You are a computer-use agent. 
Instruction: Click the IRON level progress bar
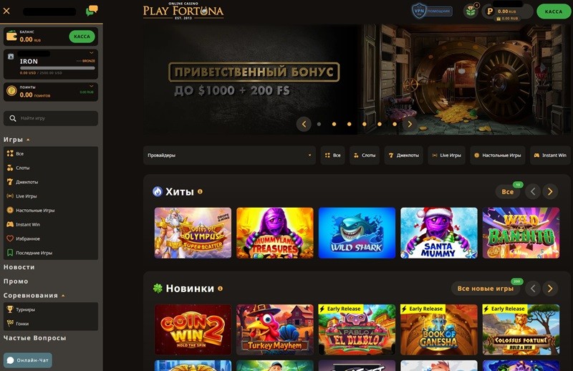pos(57,68)
